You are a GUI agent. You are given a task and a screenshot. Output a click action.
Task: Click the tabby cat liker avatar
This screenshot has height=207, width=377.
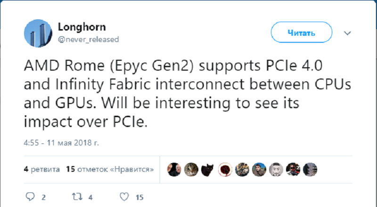[x=191, y=169]
